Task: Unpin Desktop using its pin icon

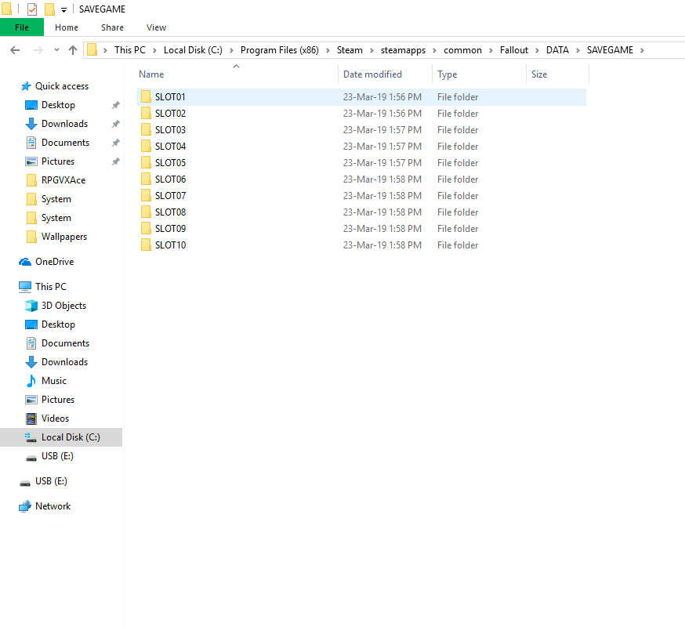Action: [115, 105]
